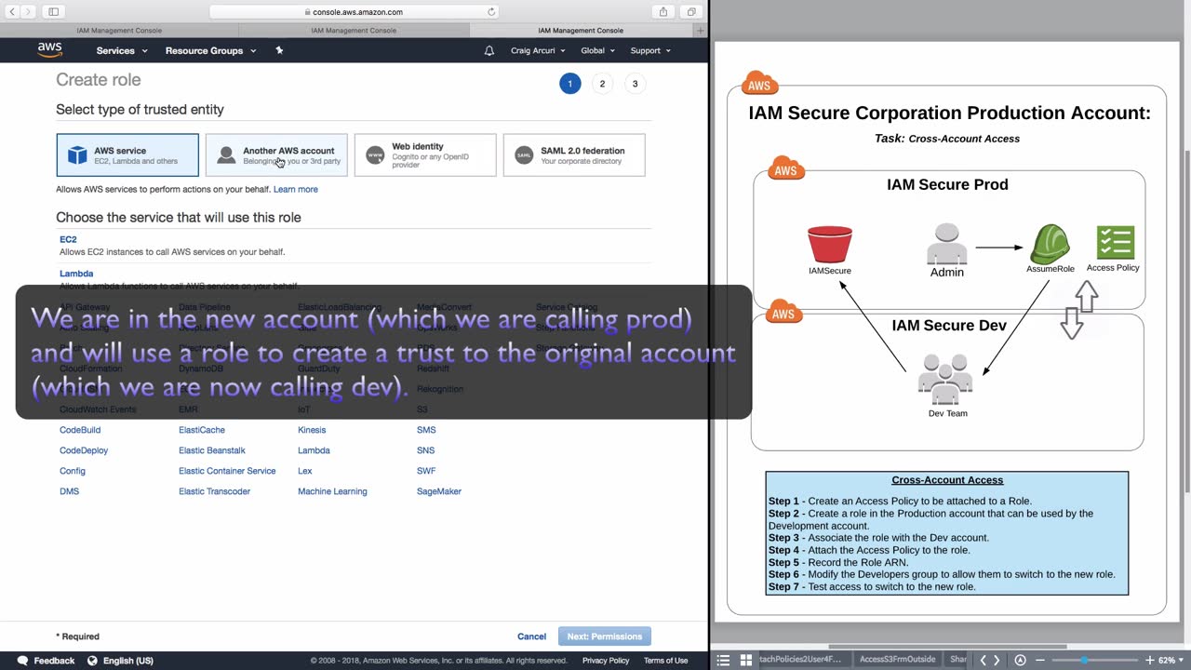The height and width of the screenshot is (670, 1191).
Task: Select SAML 2.0 federation trusted entity
Action: click(x=574, y=155)
